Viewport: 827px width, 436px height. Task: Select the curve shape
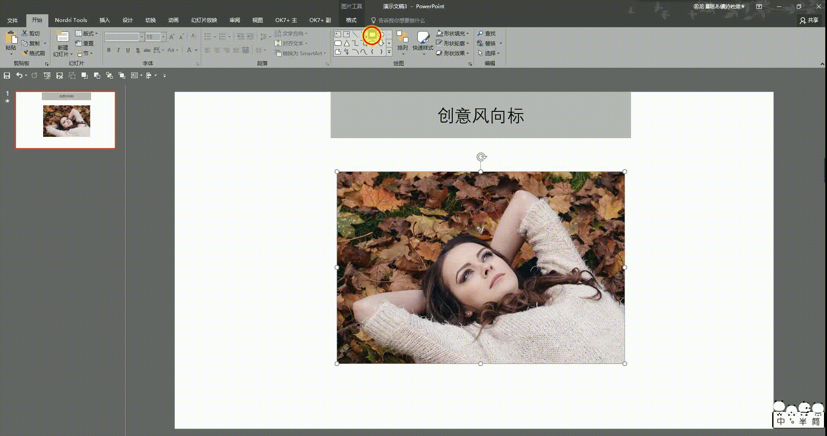363,52
